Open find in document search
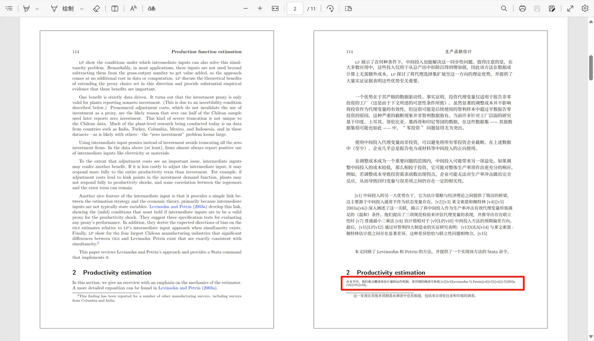The width and height of the screenshot is (594, 341). pyautogui.click(x=504, y=8)
